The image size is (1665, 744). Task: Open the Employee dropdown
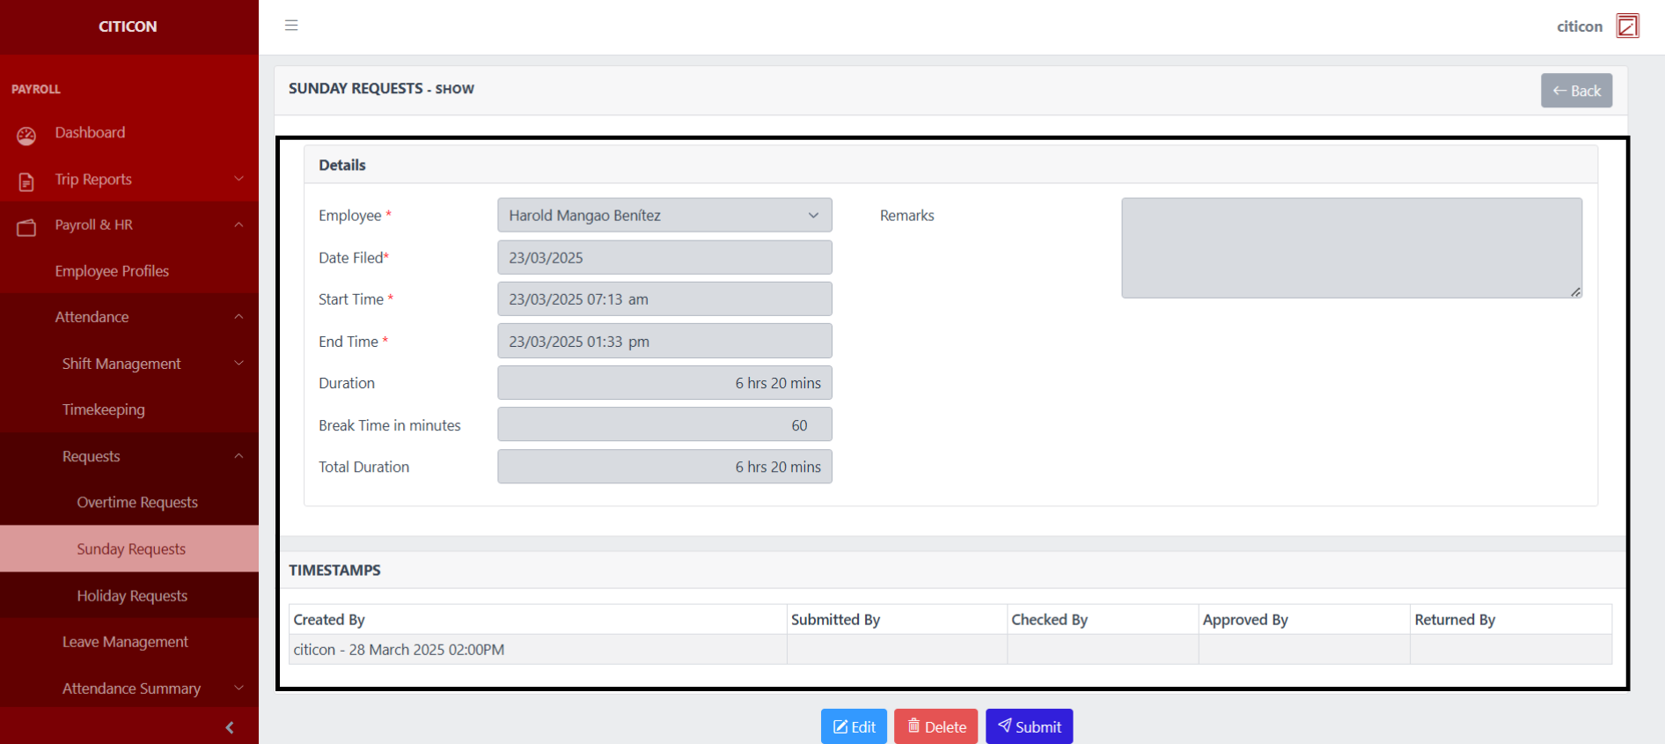(x=664, y=216)
